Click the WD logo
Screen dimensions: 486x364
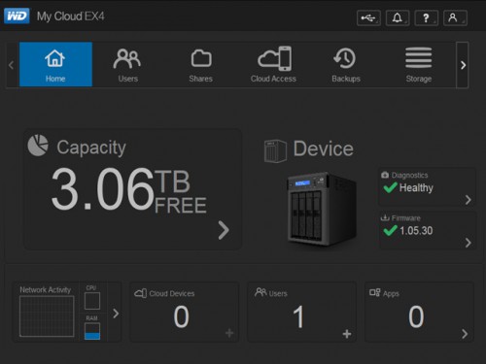[x=17, y=17]
